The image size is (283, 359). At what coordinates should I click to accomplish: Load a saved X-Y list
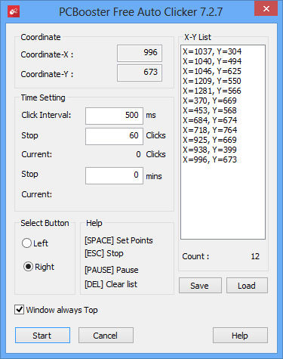click(x=247, y=286)
